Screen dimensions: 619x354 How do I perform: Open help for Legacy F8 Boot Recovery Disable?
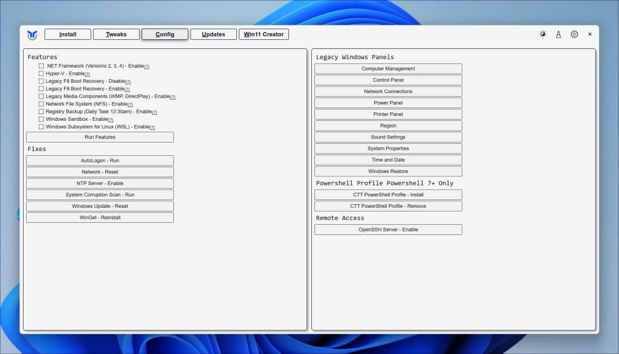(128, 82)
